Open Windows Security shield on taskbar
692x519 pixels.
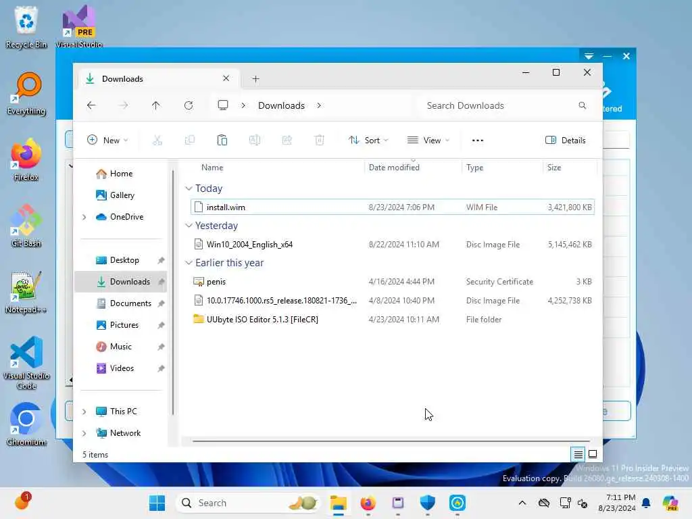pos(428,503)
